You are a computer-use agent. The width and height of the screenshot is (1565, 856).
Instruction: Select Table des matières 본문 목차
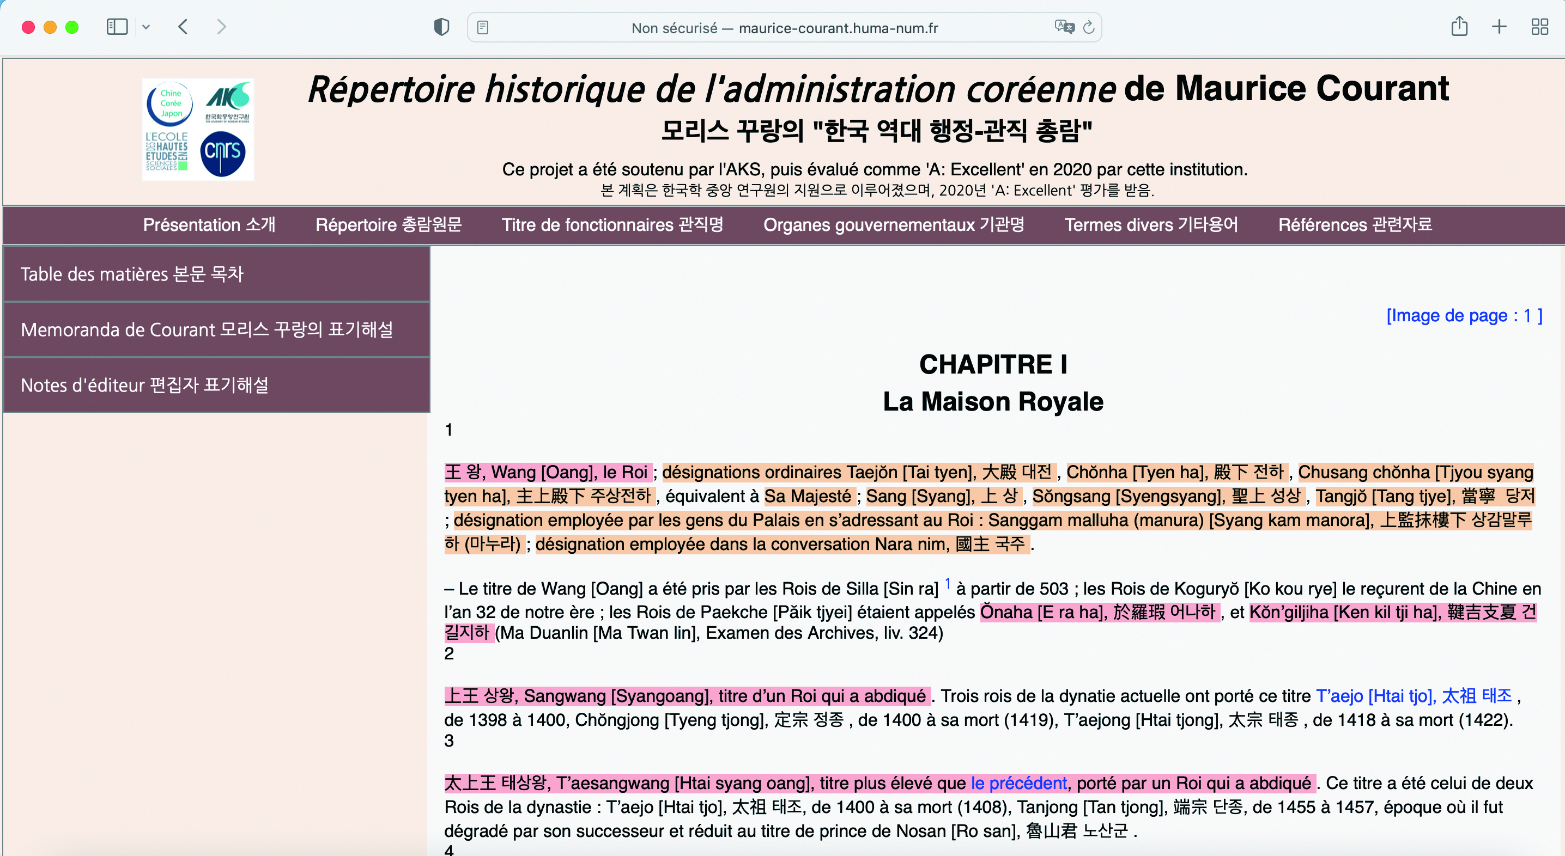tap(217, 274)
